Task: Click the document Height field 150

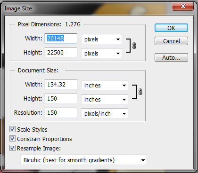Action: pos(61,99)
